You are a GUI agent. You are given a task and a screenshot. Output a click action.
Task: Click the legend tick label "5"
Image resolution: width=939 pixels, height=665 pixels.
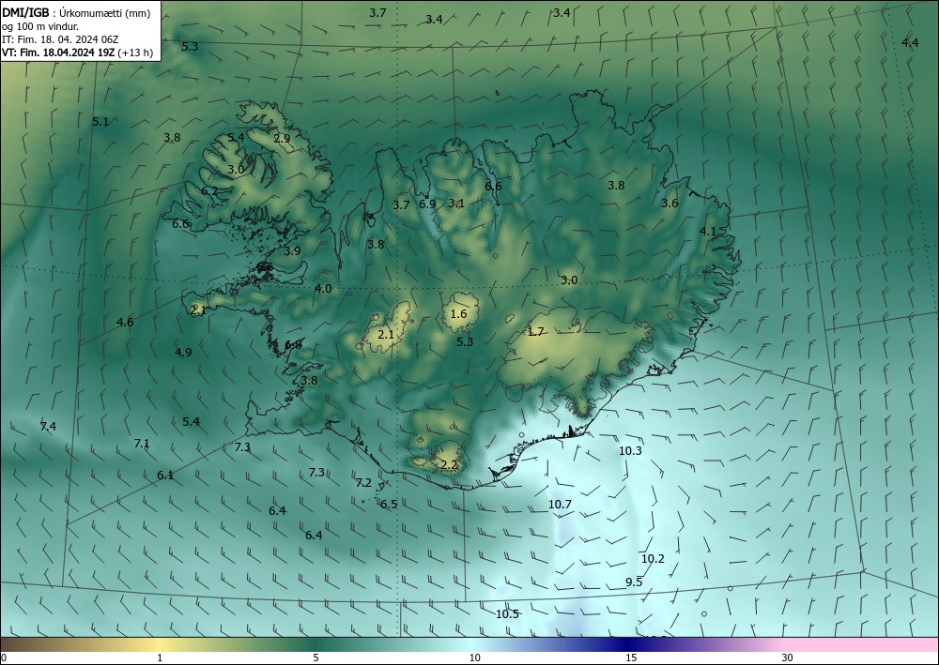click(x=316, y=657)
